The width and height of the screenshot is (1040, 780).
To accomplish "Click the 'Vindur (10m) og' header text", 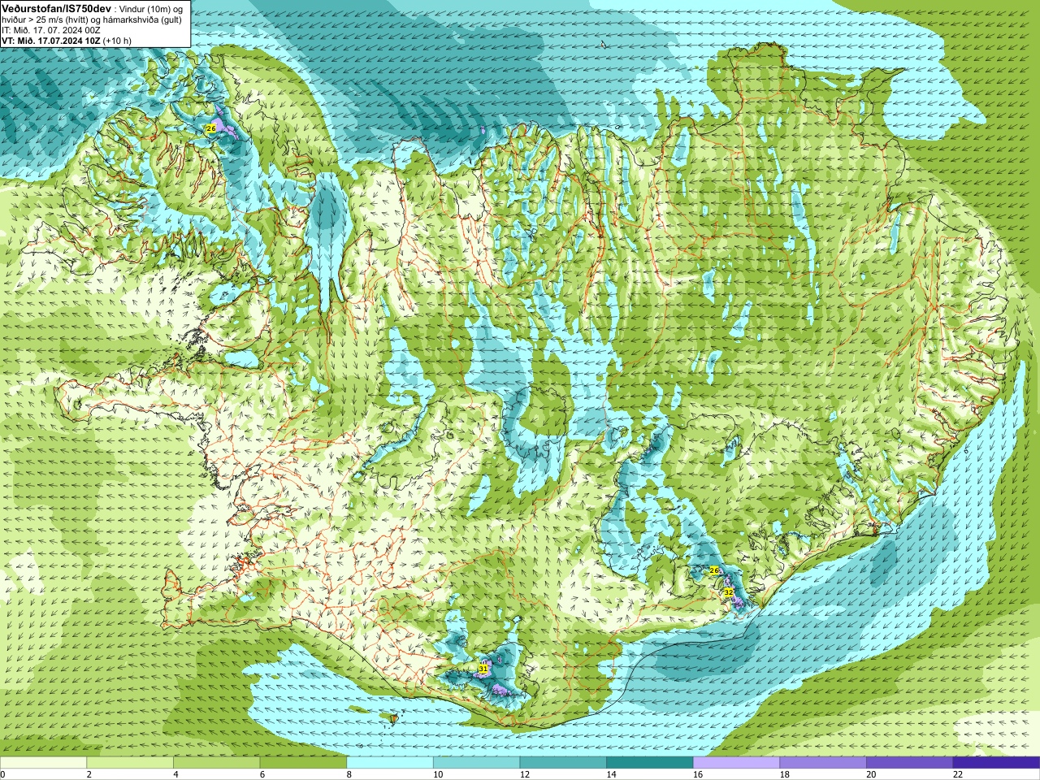I will click(x=151, y=8).
